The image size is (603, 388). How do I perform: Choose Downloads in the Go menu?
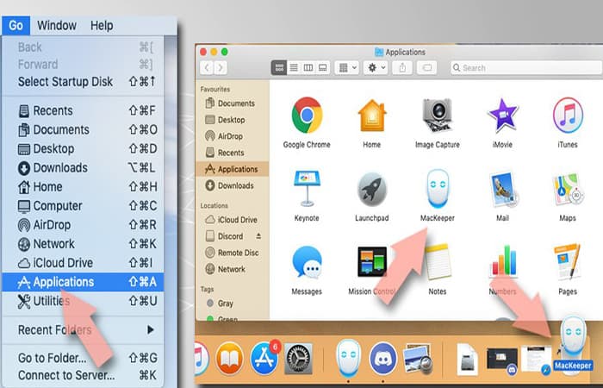pyautogui.click(x=83, y=168)
